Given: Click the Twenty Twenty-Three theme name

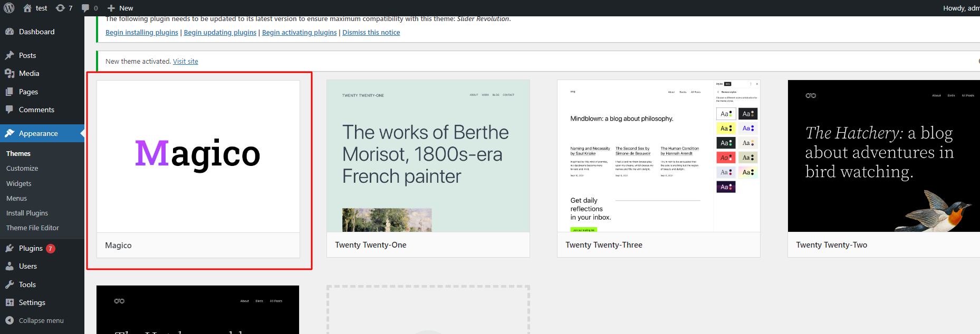Looking at the screenshot, I should point(604,245).
